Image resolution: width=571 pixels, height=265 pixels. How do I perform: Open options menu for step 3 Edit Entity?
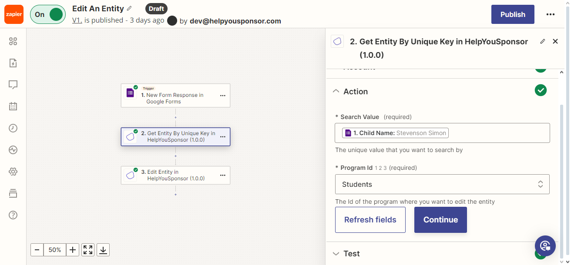point(223,175)
